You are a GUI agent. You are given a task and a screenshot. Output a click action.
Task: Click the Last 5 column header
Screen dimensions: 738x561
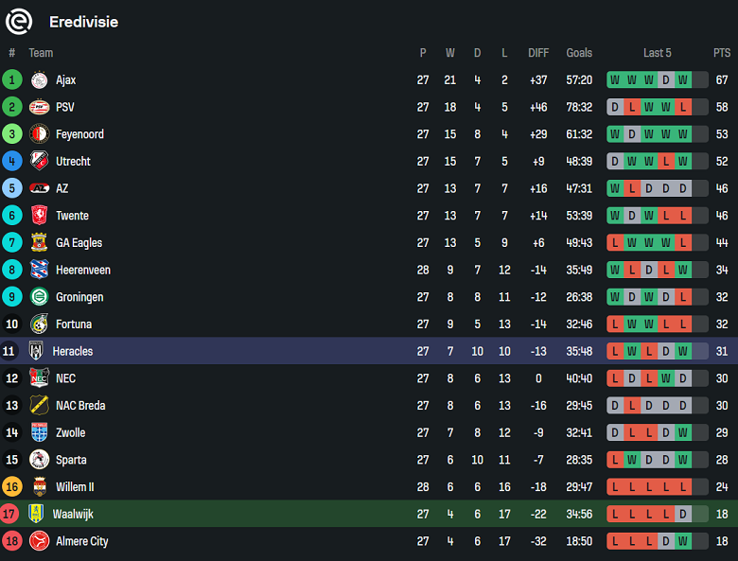pos(657,53)
